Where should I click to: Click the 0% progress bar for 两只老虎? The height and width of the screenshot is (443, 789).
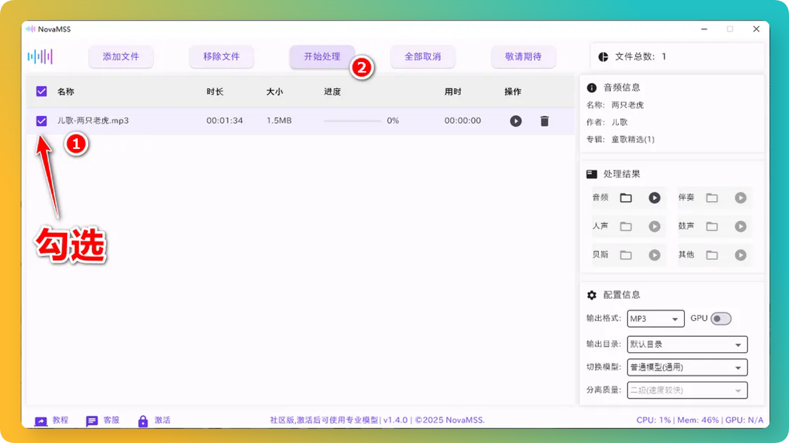click(x=352, y=121)
